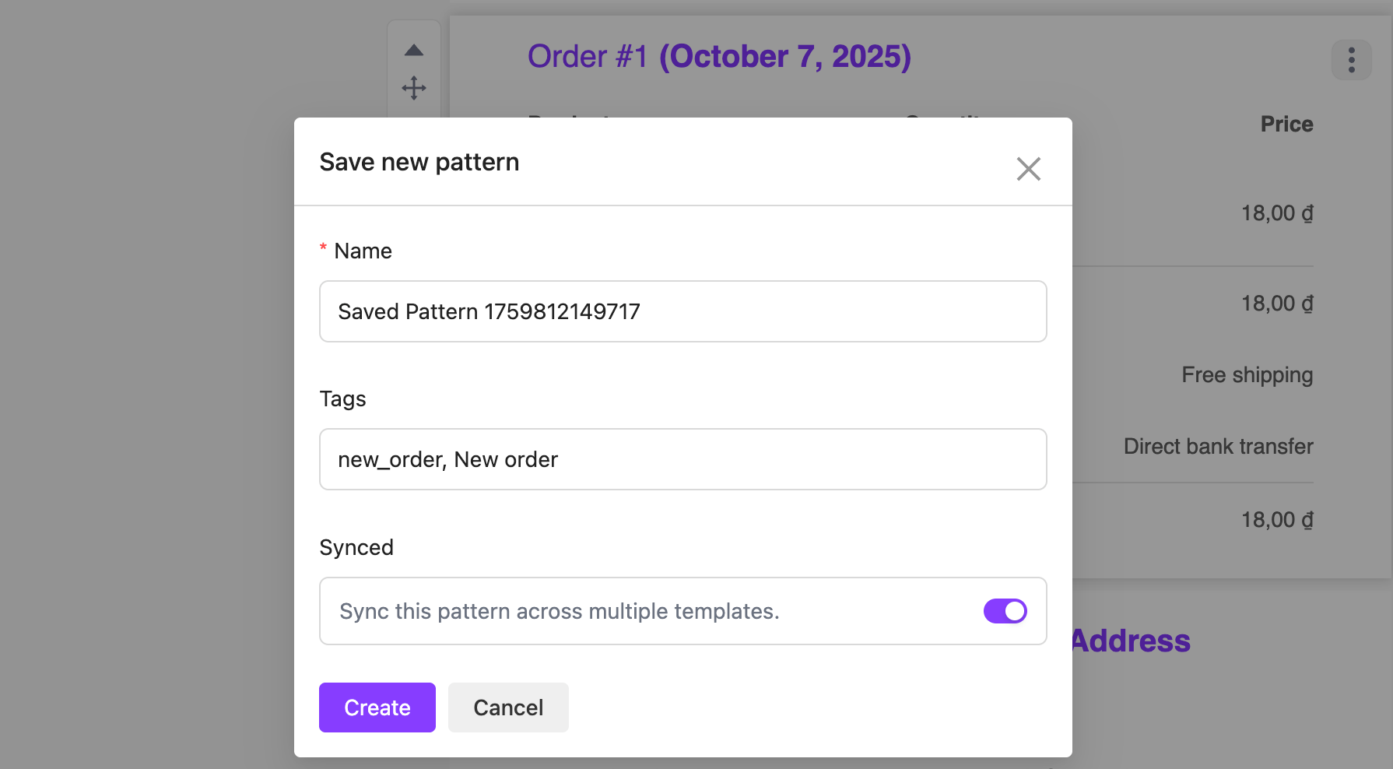This screenshot has height=769, width=1393.
Task: Click the sync pattern description text
Action: (559, 612)
